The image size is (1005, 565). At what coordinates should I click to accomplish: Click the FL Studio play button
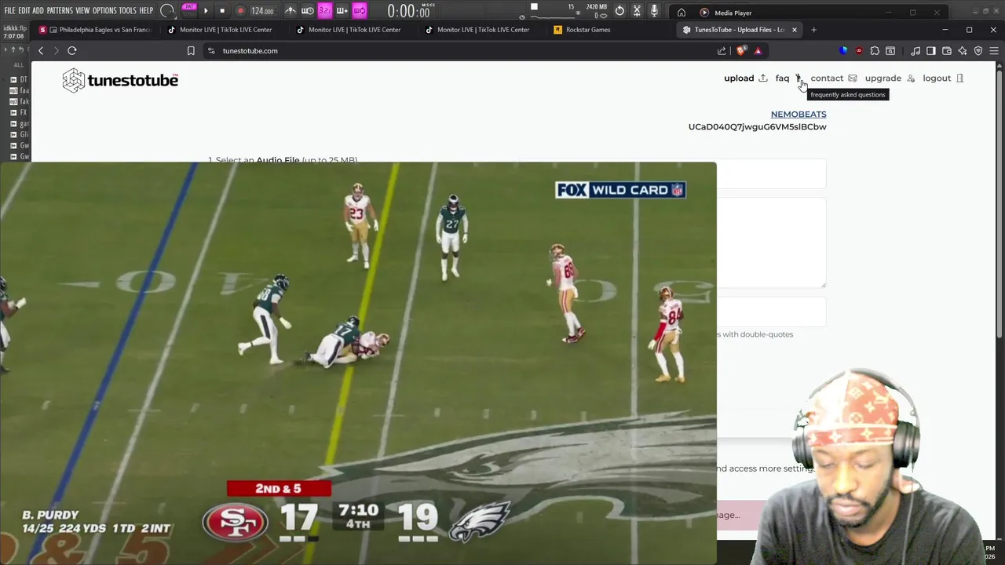206,11
